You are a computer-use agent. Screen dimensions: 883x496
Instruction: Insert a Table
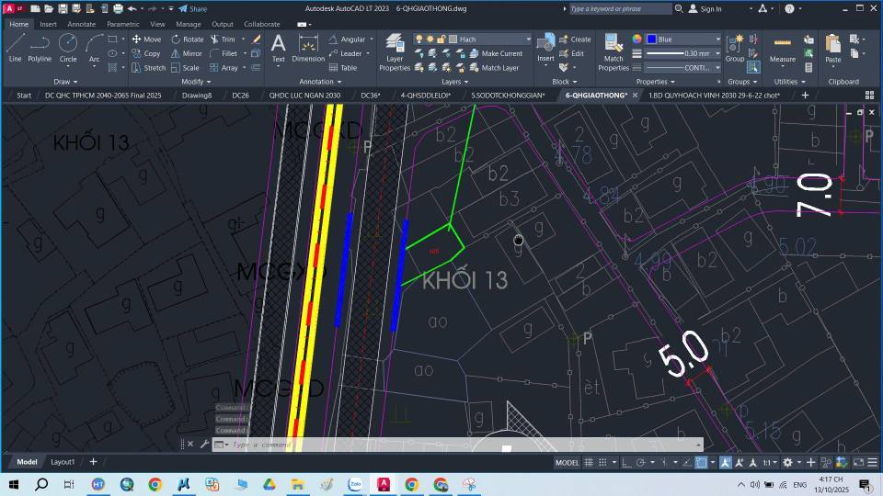click(343, 67)
